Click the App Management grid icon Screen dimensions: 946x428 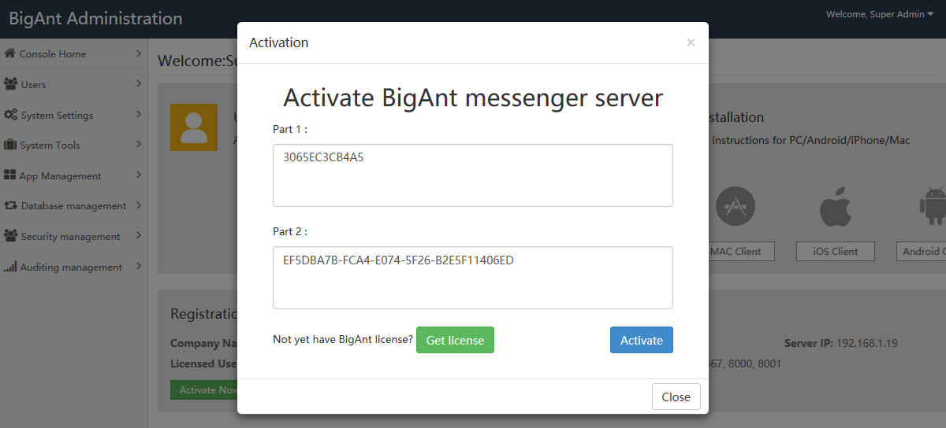(x=10, y=175)
